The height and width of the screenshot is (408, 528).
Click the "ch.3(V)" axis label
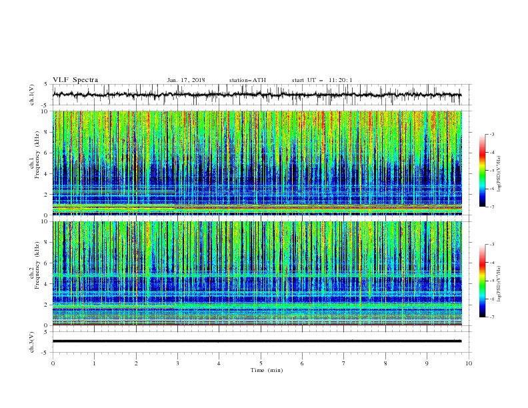click(32, 343)
